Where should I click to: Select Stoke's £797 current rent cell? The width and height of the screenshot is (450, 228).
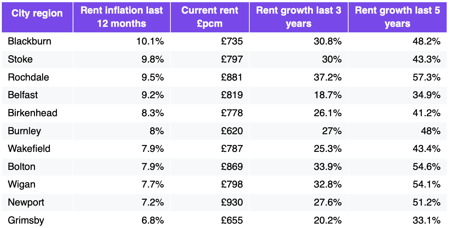click(x=232, y=60)
